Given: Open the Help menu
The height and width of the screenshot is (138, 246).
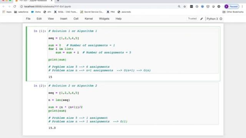Looking at the screenshot, I should [119, 19].
